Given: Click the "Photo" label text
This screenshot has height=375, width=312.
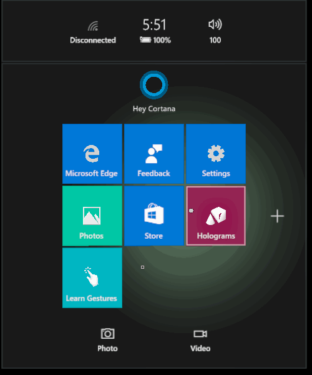Looking at the screenshot, I should [107, 348].
